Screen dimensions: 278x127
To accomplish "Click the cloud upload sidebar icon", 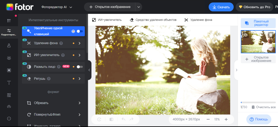I will tap(9, 107).
